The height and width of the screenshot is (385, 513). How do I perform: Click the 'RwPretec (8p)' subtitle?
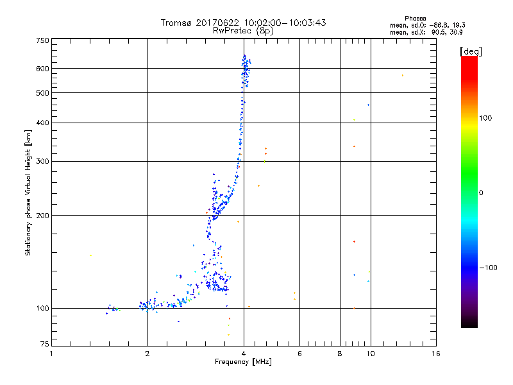243,31
